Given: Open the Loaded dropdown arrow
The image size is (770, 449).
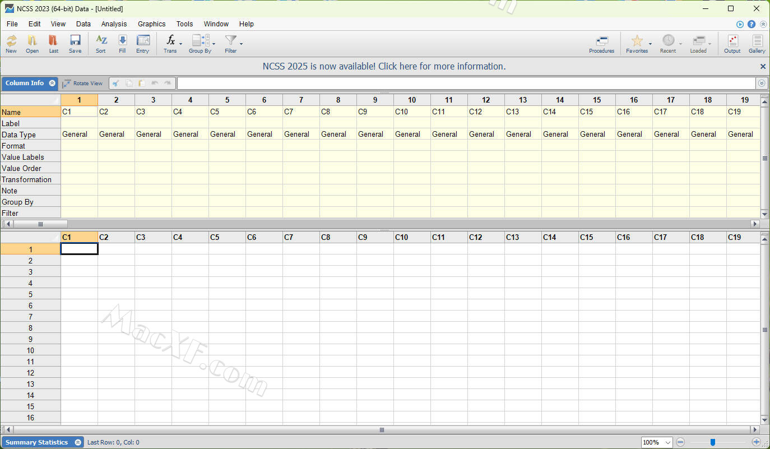Looking at the screenshot, I should (x=710, y=44).
